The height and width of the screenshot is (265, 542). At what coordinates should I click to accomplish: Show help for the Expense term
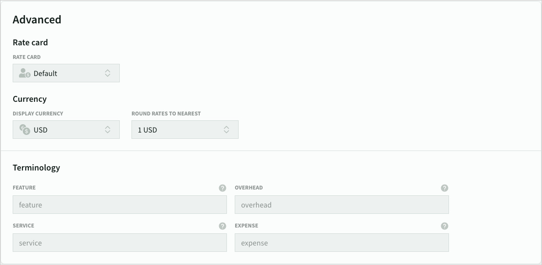445,226
